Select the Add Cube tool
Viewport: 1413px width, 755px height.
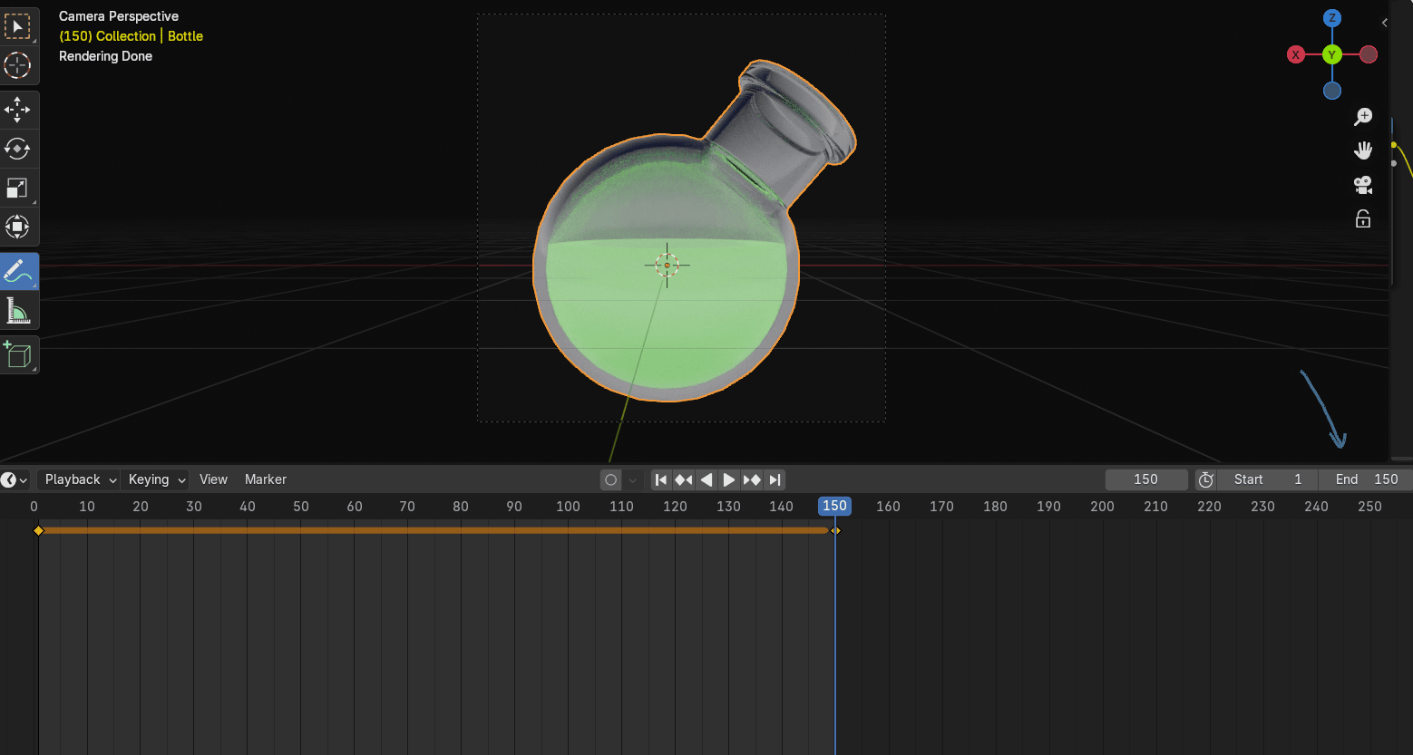click(17, 354)
